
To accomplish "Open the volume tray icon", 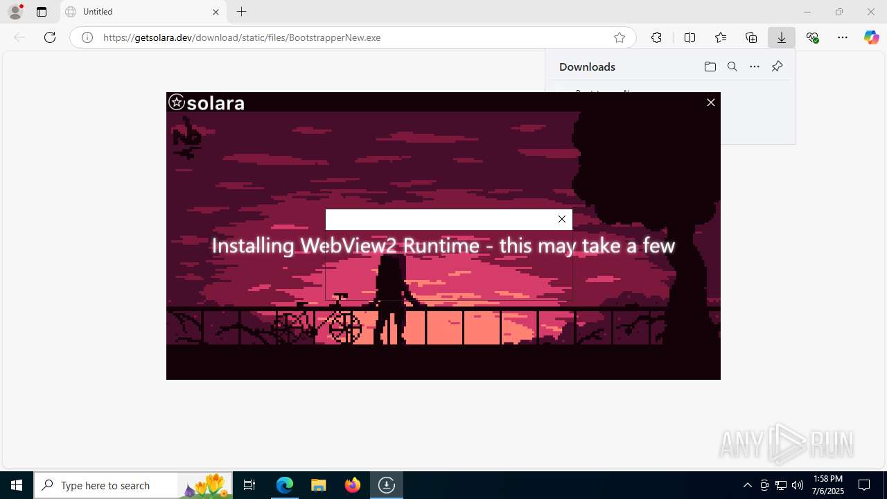I will (798, 485).
